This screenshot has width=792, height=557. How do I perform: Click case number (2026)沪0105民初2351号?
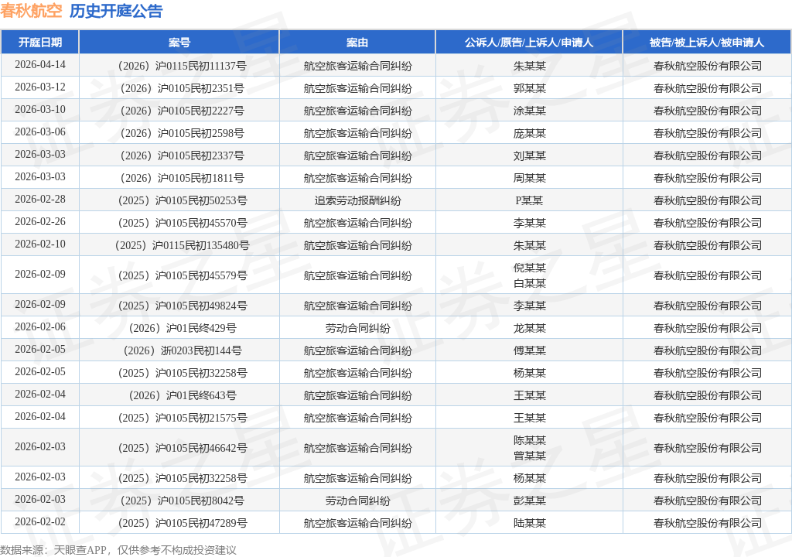(x=182, y=88)
